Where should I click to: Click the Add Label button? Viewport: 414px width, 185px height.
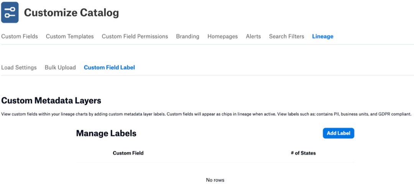click(x=338, y=133)
